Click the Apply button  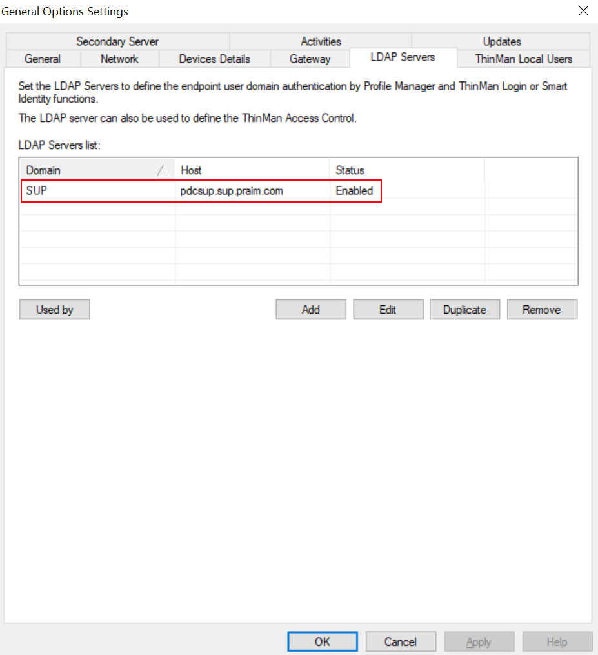[479, 641]
